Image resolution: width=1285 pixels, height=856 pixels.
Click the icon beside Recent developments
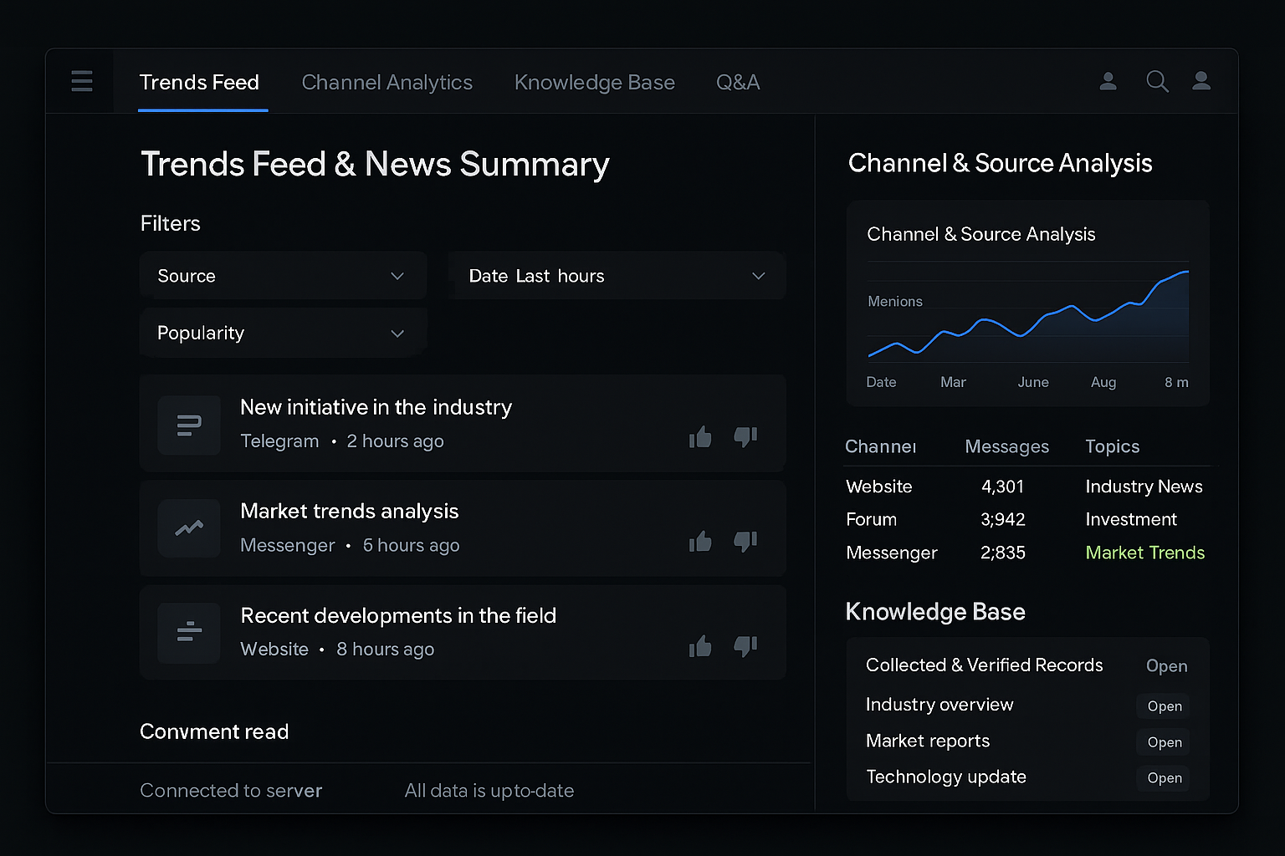pos(189,633)
